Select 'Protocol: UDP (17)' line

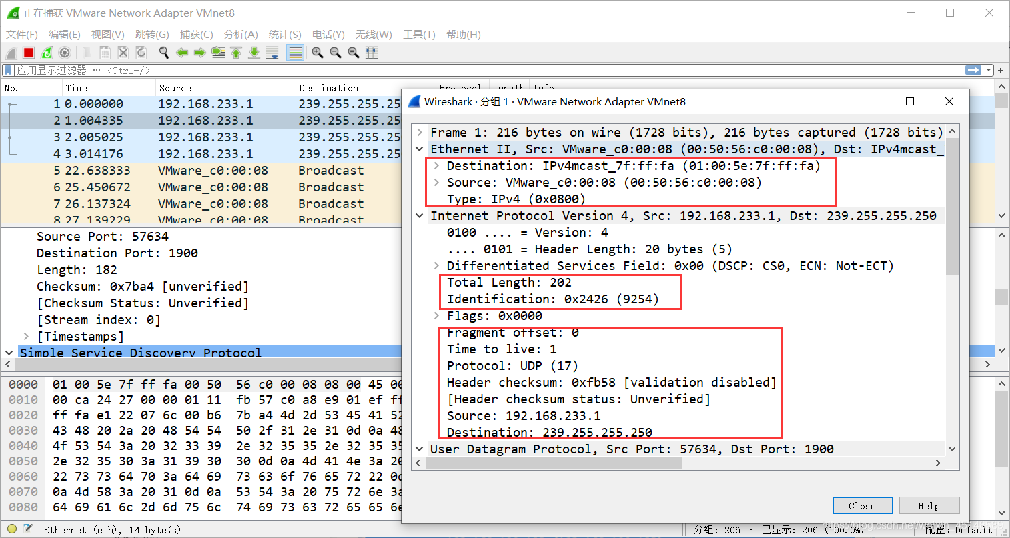click(x=512, y=365)
